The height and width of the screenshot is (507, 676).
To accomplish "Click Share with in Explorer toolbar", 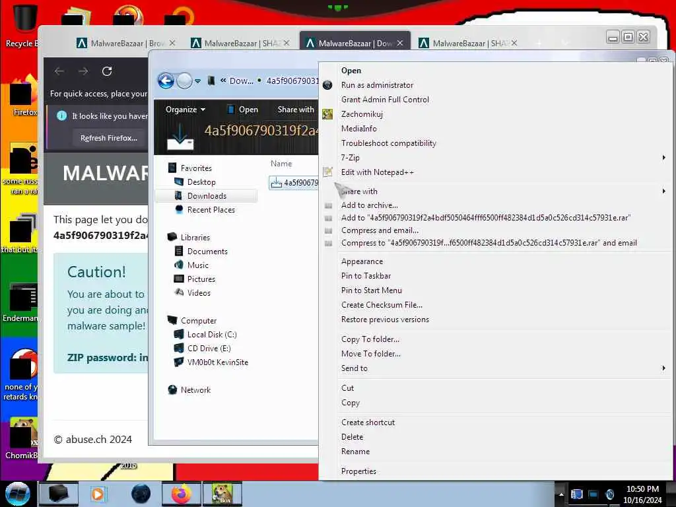I will coord(296,110).
